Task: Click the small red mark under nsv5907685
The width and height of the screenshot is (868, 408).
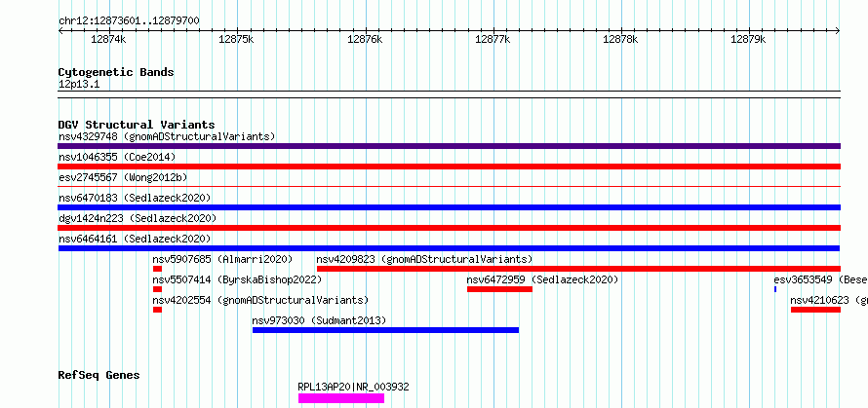Action: 157,269
